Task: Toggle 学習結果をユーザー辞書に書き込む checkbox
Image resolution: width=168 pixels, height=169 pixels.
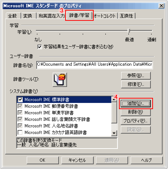Action: click(40, 47)
